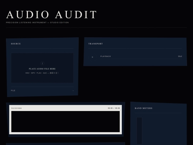Click the 'Place Audio File Here' drop area
Screen dimensions: 193x145
click(x=42, y=68)
